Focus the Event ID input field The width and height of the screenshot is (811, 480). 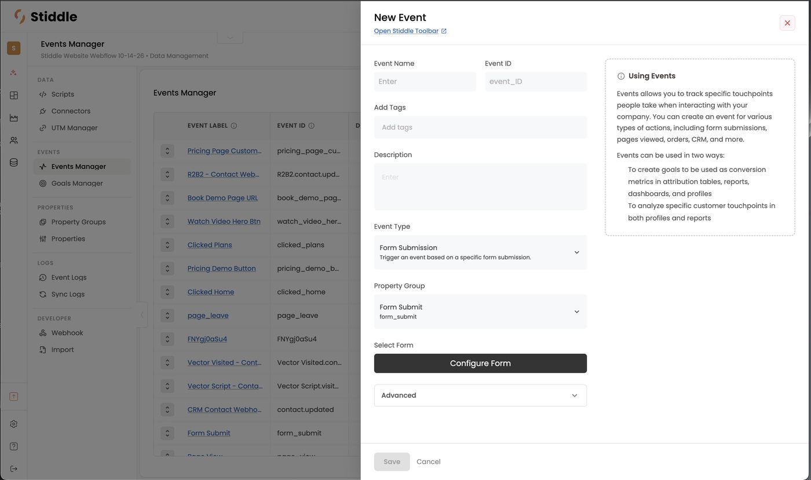pos(536,82)
